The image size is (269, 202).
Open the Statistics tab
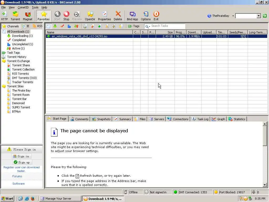pos(237,119)
